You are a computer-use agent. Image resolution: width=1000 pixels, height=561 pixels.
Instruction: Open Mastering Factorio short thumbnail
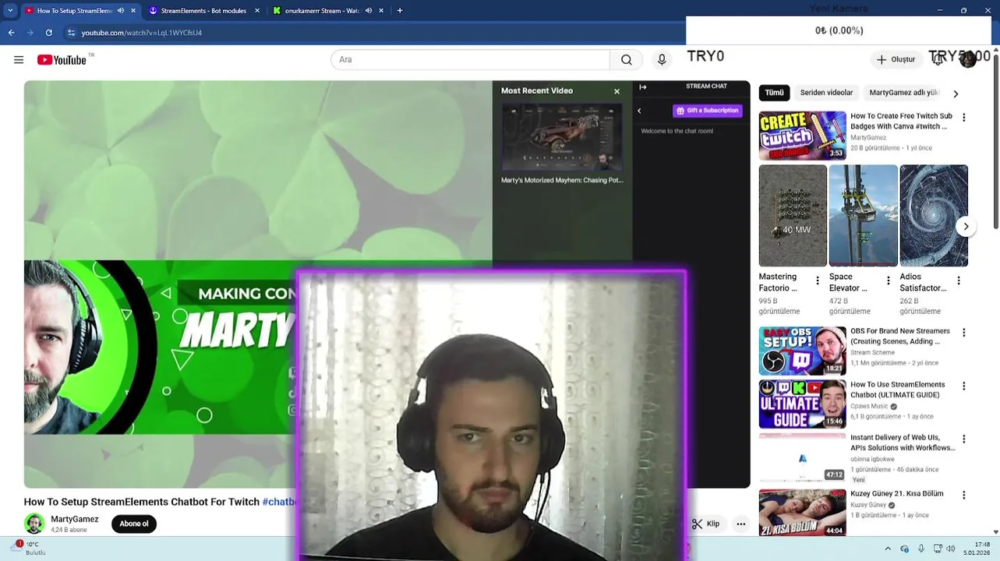click(793, 216)
